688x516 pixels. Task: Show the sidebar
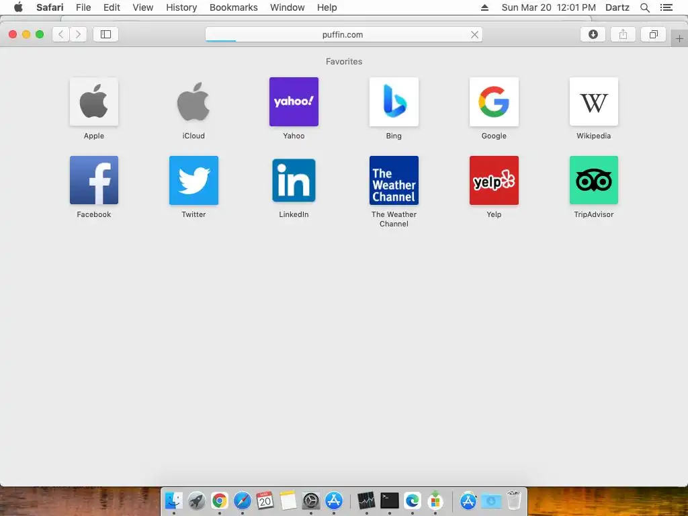105,34
